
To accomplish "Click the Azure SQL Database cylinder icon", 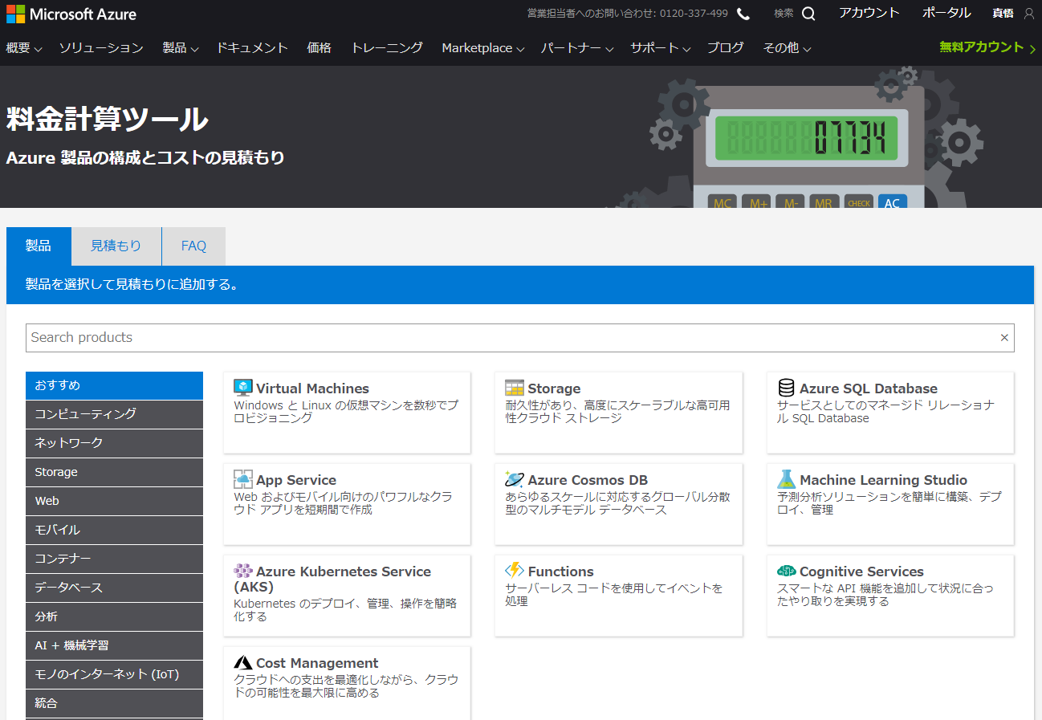I will [x=786, y=388].
